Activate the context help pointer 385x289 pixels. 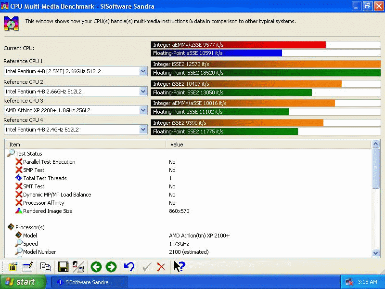coord(179,266)
